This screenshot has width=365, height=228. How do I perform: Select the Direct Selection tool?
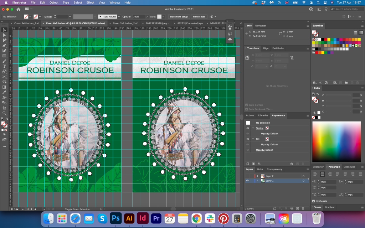[x=5, y=35]
